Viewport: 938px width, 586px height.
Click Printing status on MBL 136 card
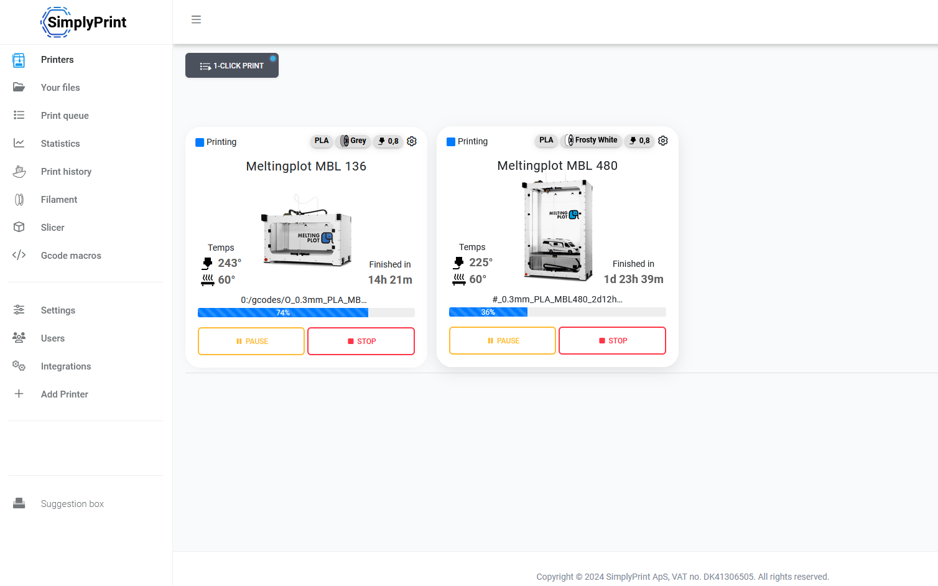(216, 142)
